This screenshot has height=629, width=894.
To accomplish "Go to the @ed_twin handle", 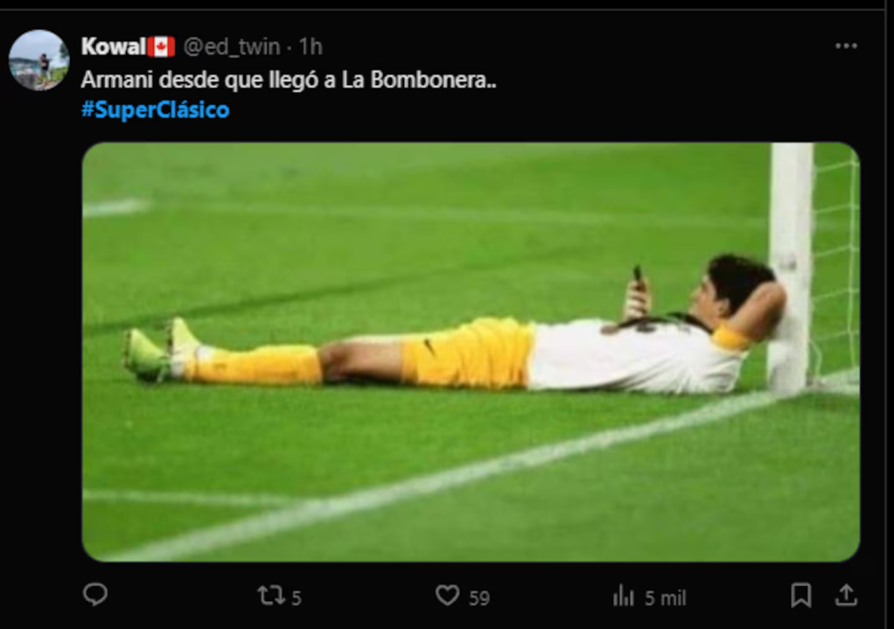I will [x=231, y=46].
